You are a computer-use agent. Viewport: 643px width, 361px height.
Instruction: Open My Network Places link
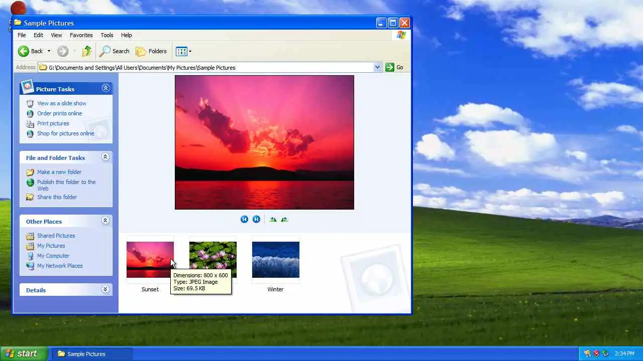click(x=60, y=266)
